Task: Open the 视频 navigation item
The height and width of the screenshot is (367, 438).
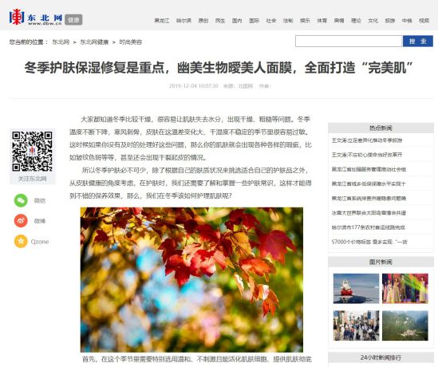Action: [424, 21]
